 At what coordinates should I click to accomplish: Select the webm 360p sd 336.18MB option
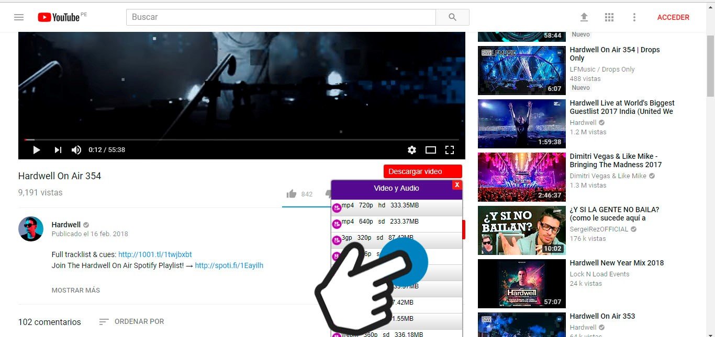click(397, 334)
